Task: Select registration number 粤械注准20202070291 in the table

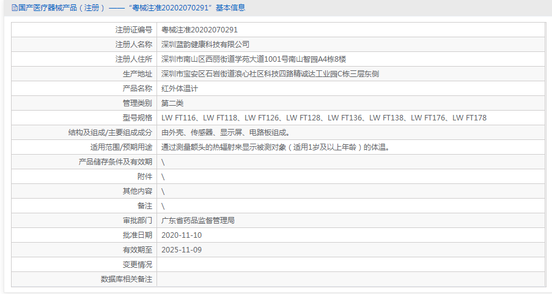Action: tap(200, 30)
